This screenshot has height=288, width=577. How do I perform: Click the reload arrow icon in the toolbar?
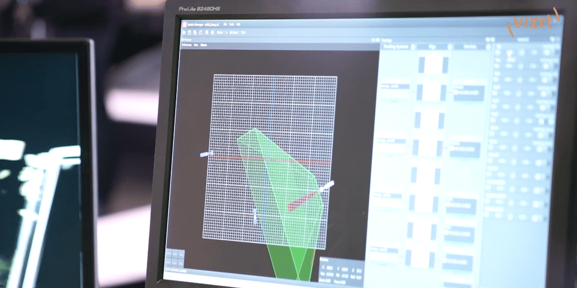click(x=201, y=32)
